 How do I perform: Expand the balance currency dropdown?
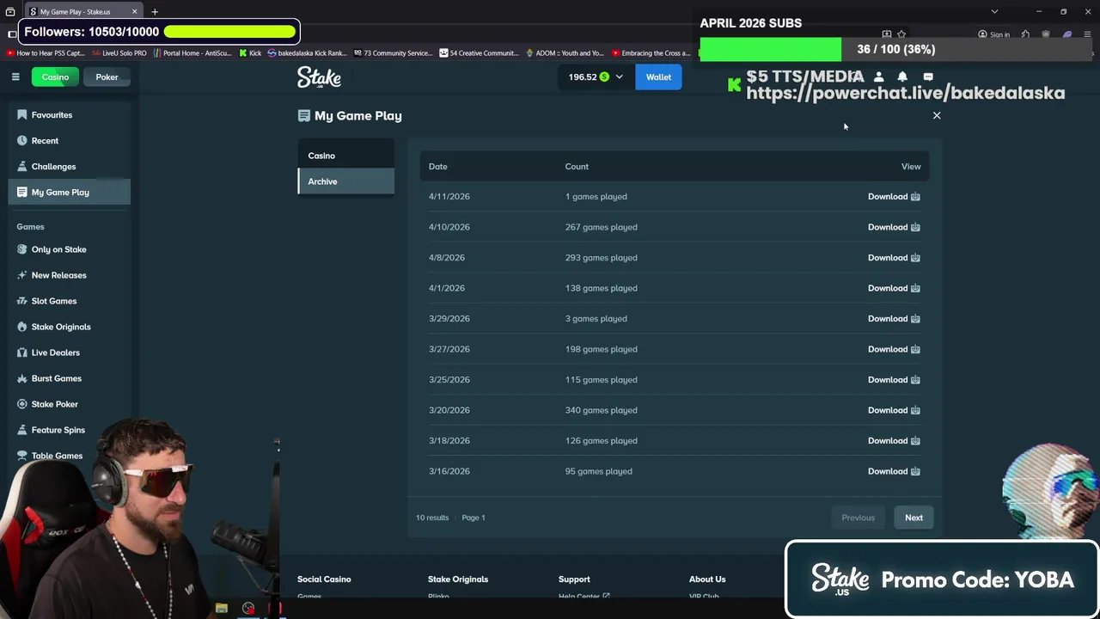(x=619, y=77)
